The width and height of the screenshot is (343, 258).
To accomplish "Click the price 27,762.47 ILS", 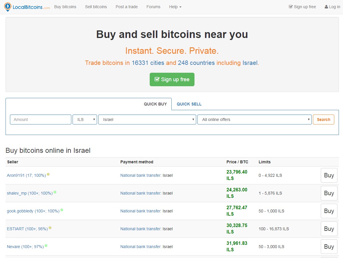I will [x=237, y=211].
